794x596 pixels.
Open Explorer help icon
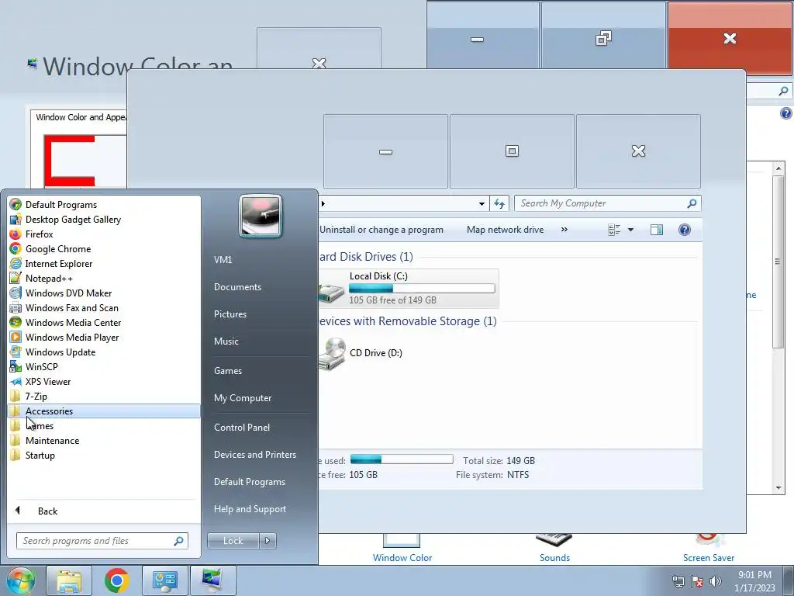[x=685, y=230]
